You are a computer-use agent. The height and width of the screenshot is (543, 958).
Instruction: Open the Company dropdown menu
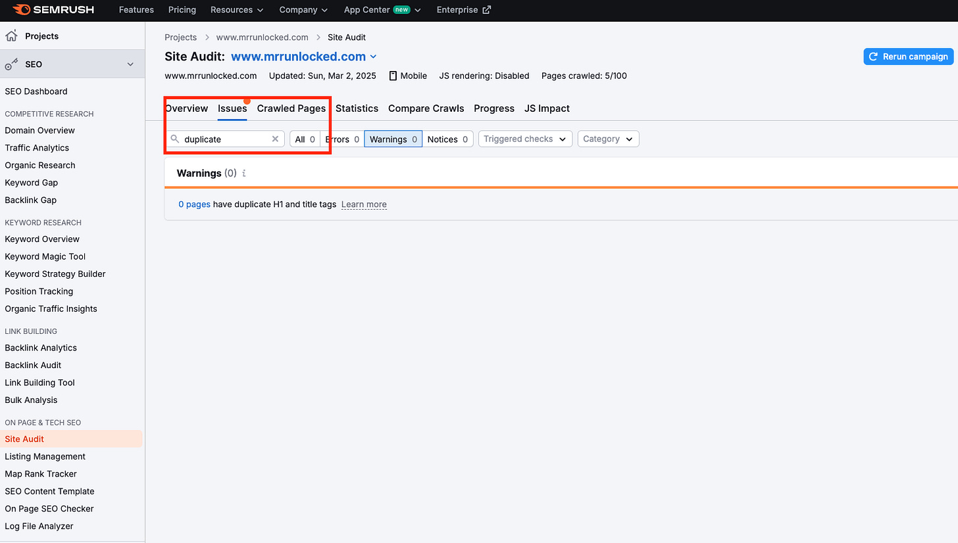(303, 10)
